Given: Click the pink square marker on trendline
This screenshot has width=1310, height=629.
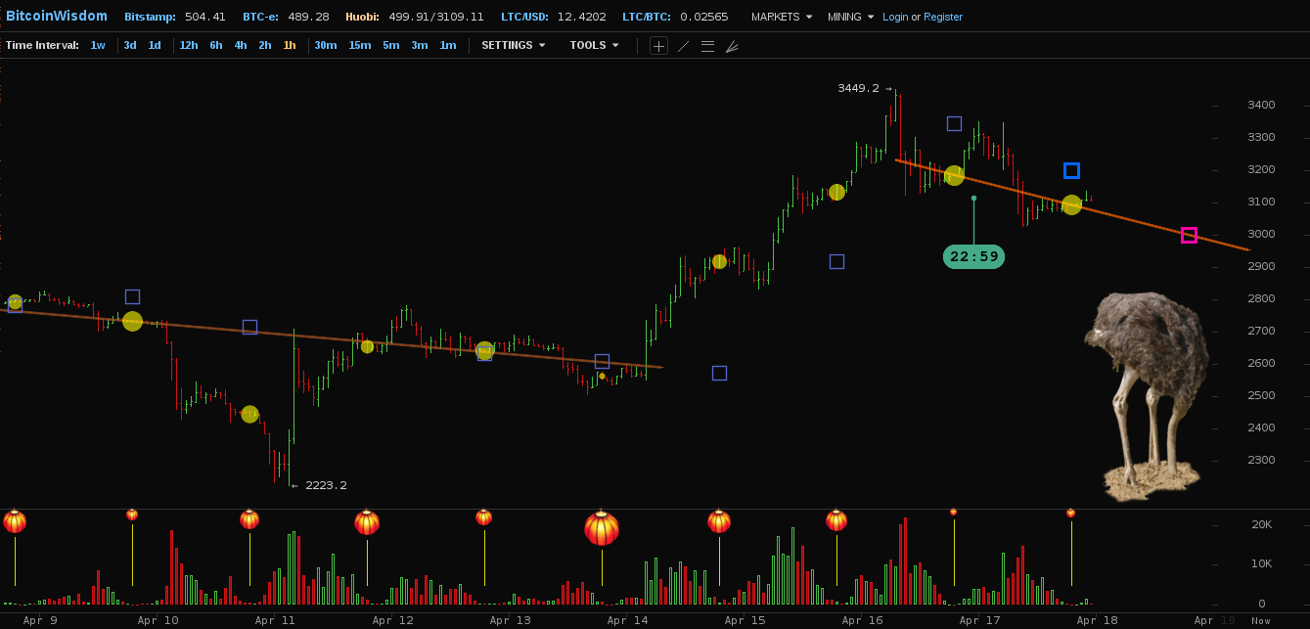Looking at the screenshot, I should (x=1189, y=235).
